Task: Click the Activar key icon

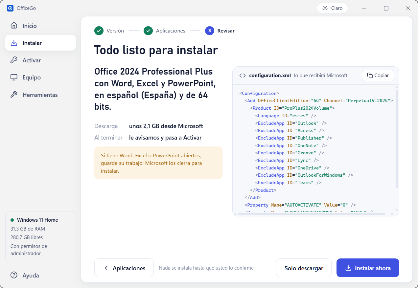Action: [x=14, y=60]
